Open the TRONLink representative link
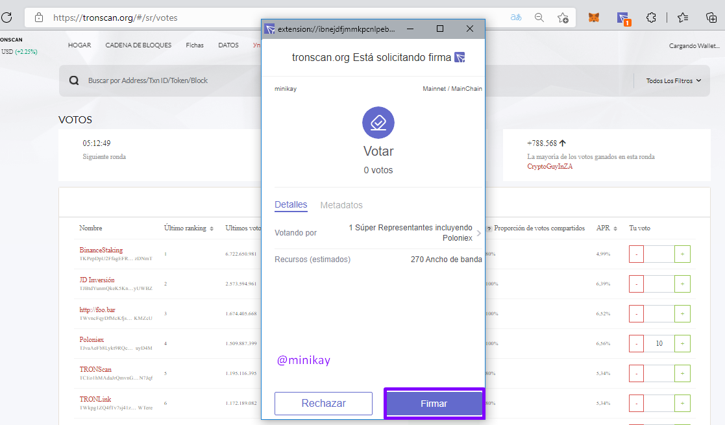The height and width of the screenshot is (425, 725). point(95,400)
